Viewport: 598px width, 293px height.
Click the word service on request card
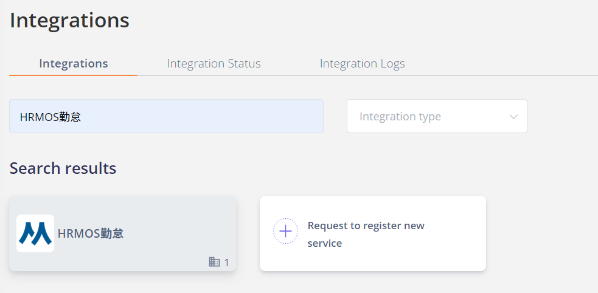325,243
